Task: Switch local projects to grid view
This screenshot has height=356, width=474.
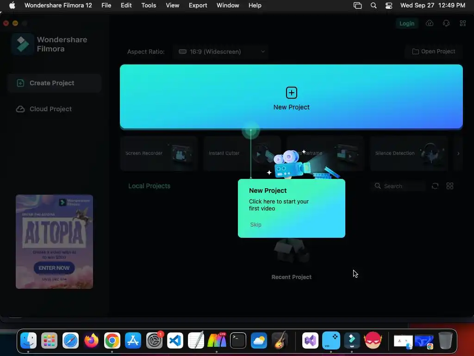Action: (x=450, y=186)
